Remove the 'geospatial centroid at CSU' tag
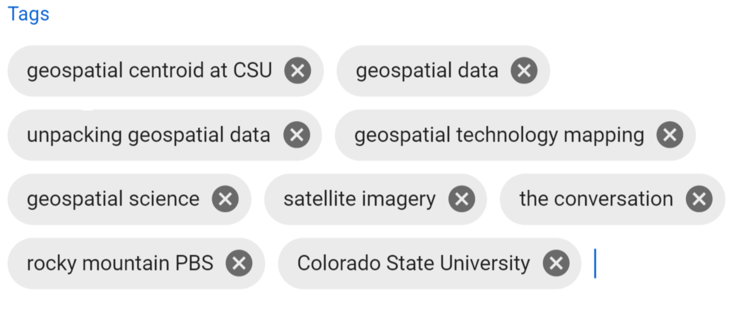 297,71
